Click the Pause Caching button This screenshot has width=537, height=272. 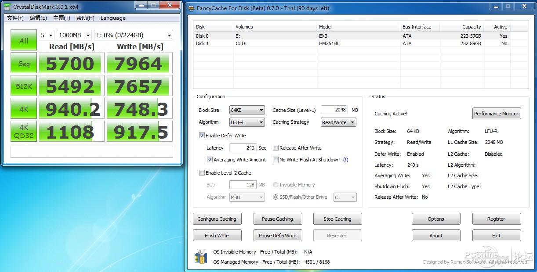(x=277, y=219)
